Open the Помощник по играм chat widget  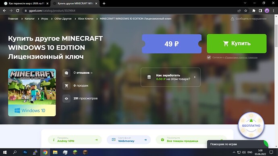tap(238, 144)
